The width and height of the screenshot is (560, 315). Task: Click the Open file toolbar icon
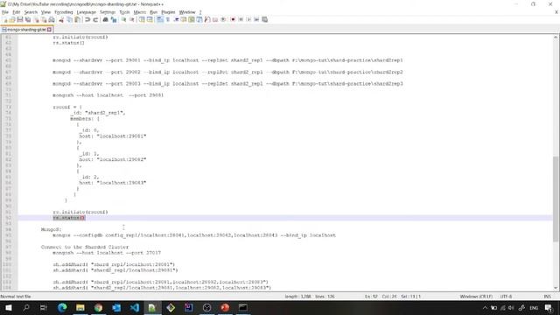12,19
